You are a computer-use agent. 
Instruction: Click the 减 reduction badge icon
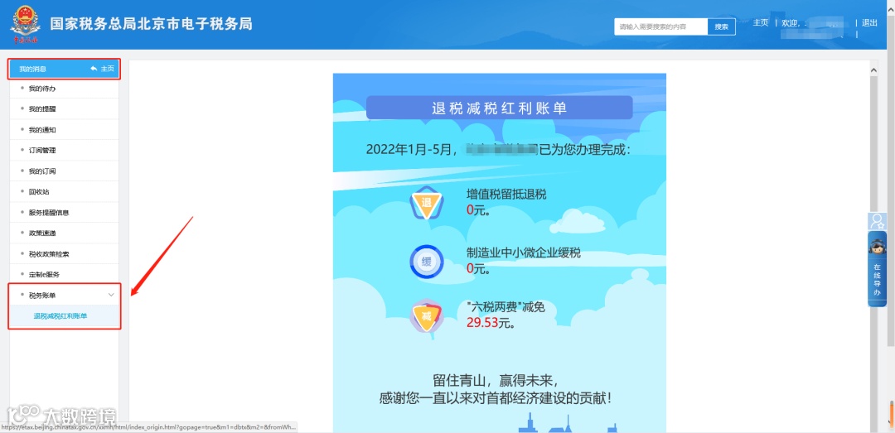pyautogui.click(x=427, y=316)
